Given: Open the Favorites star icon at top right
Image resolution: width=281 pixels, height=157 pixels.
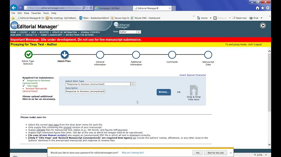Looking at the screenshot, I should (263, 8).
